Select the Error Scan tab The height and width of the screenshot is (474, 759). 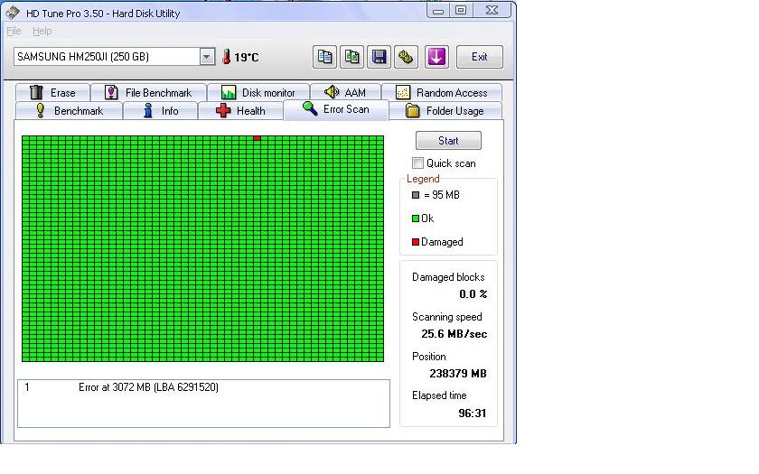pos(336,109)
